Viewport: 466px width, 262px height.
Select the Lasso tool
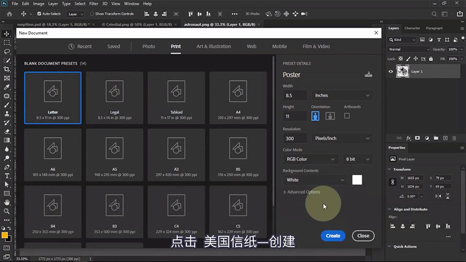(6, 52)
